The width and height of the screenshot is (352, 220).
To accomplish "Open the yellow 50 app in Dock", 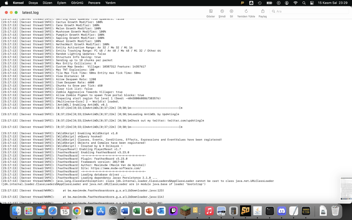I will point(245,211).
